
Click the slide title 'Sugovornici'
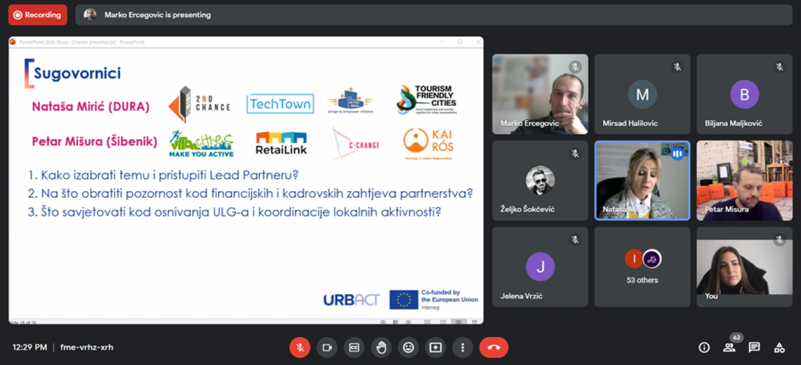click(77, 73)
